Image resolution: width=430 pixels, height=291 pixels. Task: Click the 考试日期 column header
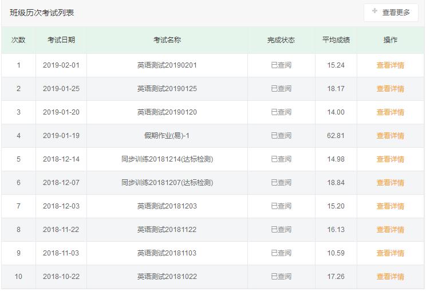click(61, 40)
